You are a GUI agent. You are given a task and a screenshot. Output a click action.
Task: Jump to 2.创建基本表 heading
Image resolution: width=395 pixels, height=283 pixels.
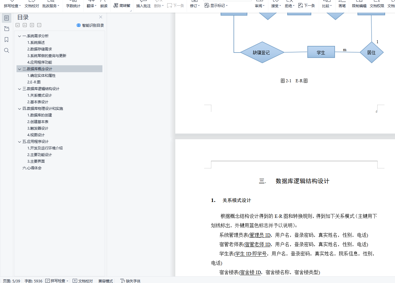coord(38,122)
